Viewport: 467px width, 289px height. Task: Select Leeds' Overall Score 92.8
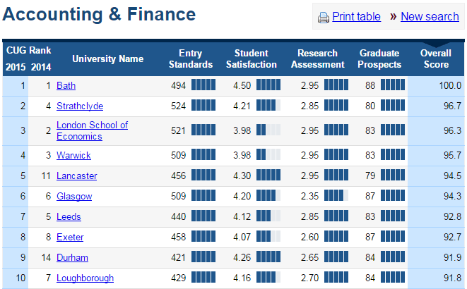pyautogui.click(x=452, y=217)
